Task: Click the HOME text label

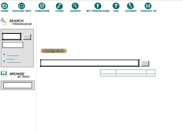Action: 5,11
